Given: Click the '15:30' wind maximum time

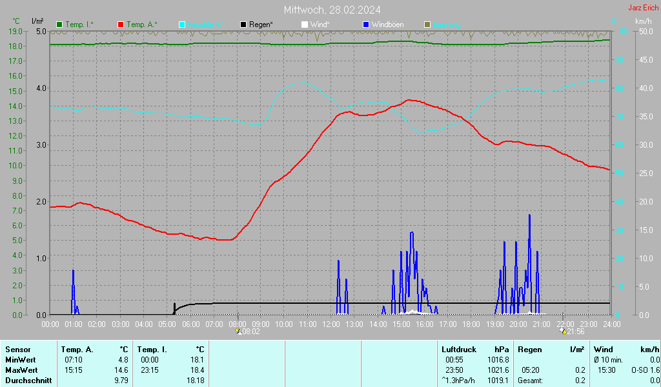Looking at the screenshot, I should tap(607, 370).
